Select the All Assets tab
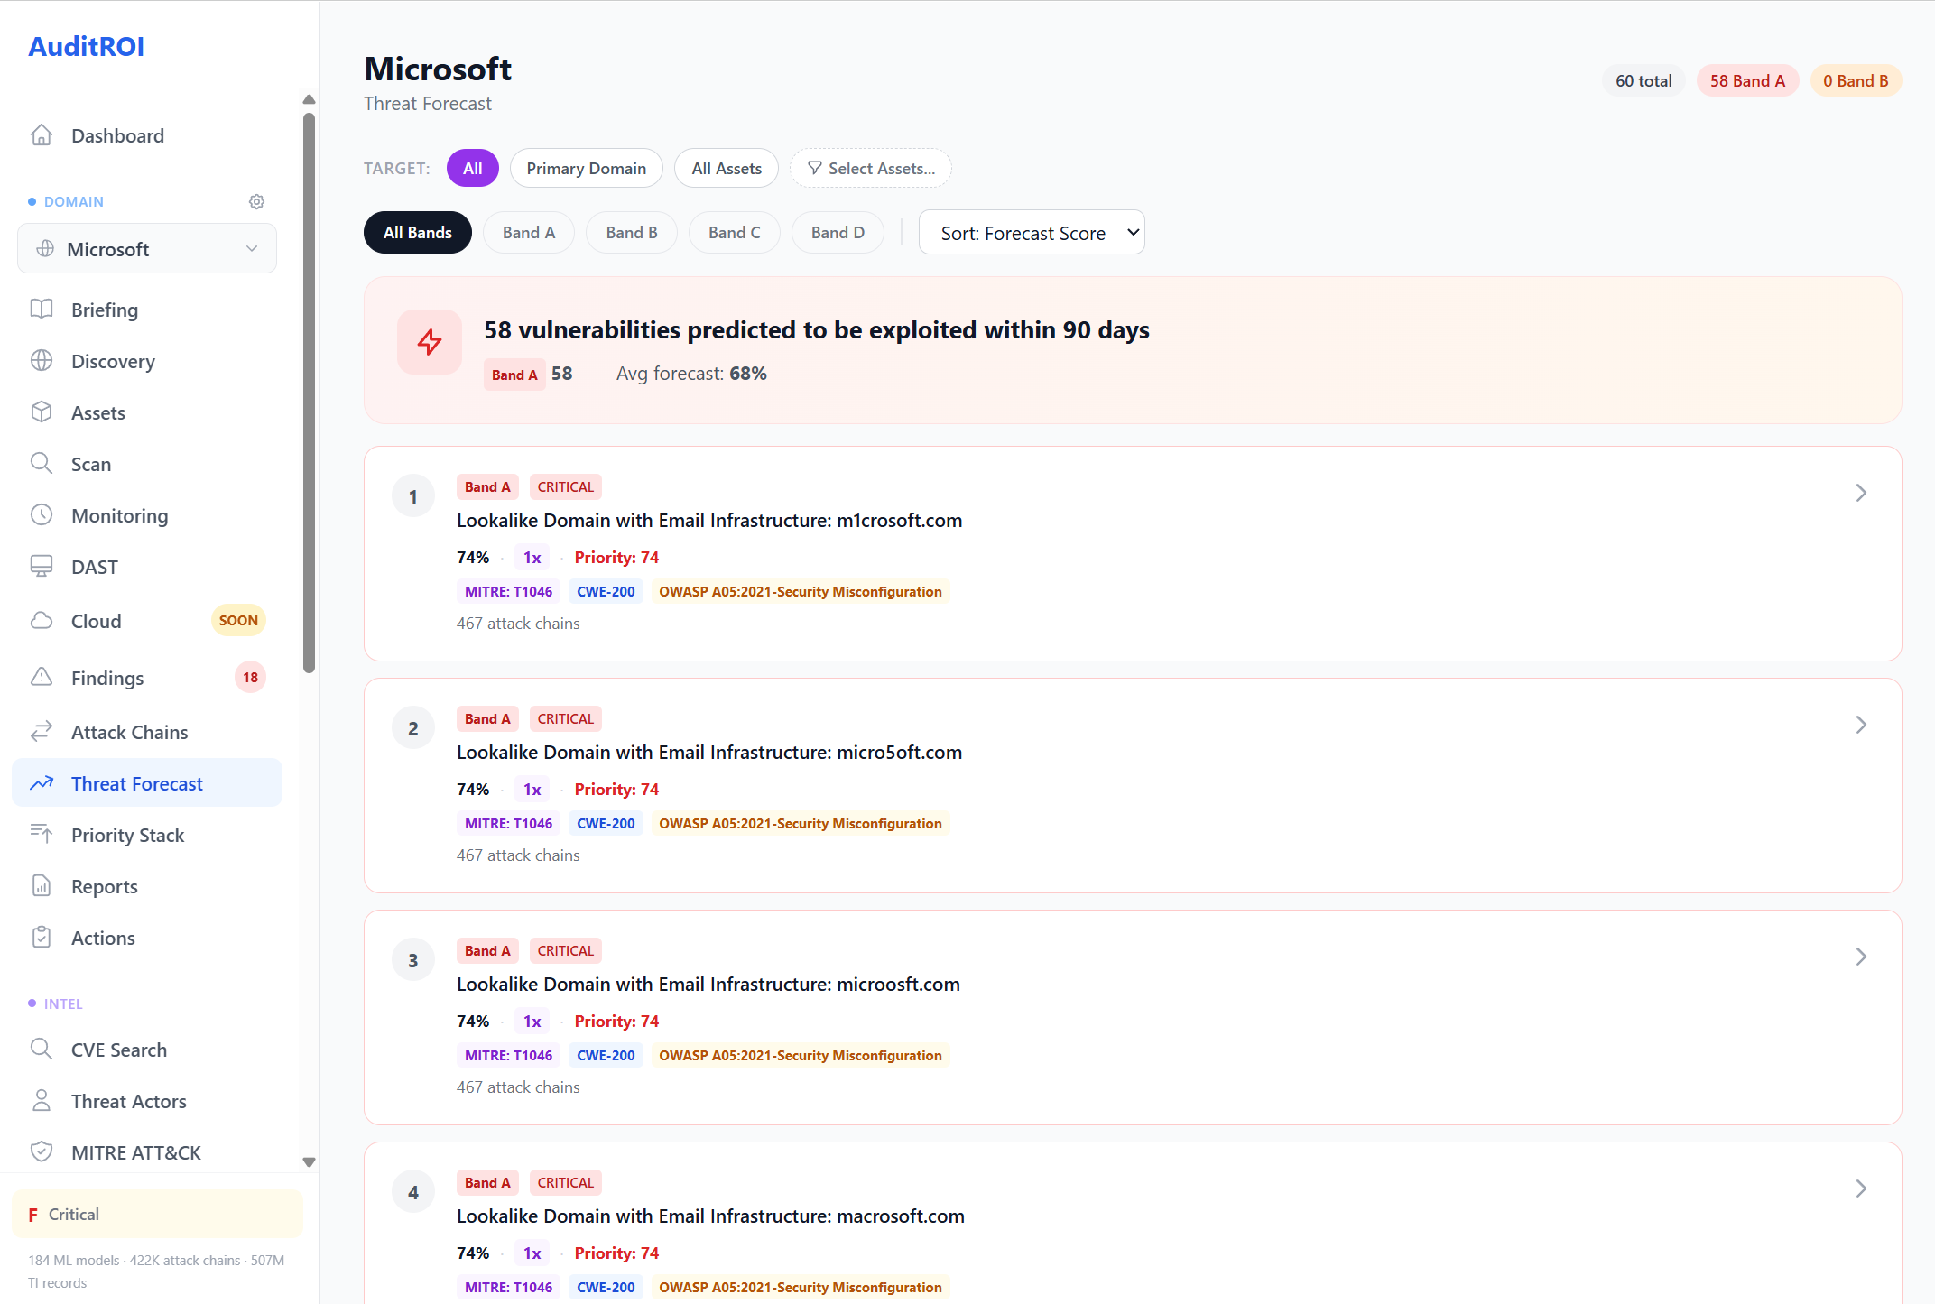Viewport: 1935px width, 1304px height. coord(727,168)
